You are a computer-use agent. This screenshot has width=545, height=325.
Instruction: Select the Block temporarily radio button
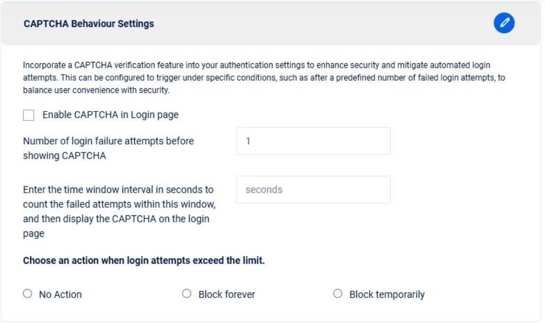click(337, 294)
